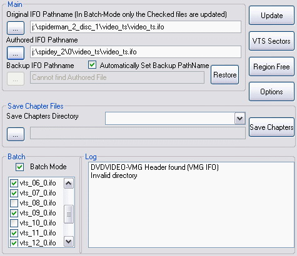Disable the Batch Mode checkbox
Viewport: 297px width, 256px height.
click(20, 167)
